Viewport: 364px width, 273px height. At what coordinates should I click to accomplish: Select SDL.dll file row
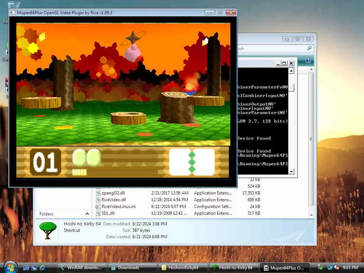(x=178, y=213)
